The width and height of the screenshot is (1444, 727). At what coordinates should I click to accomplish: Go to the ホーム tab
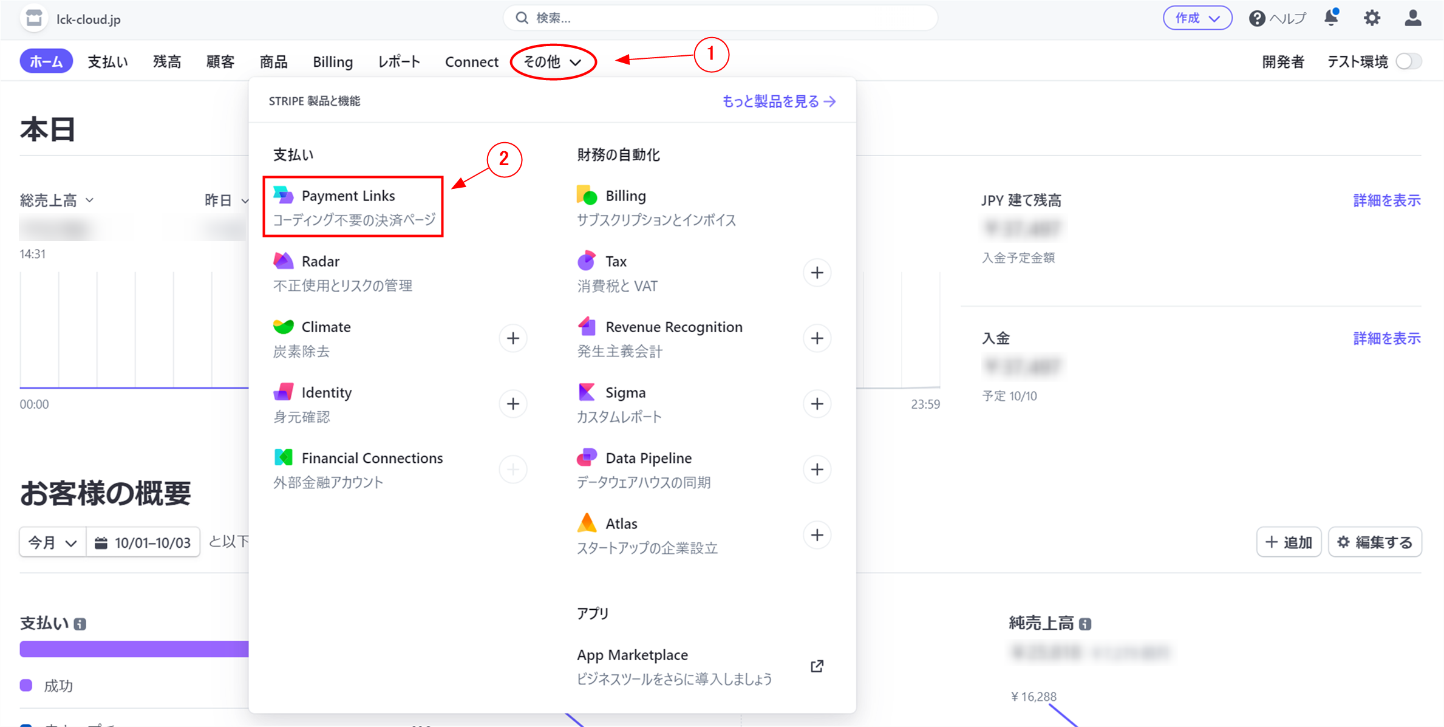click(x=46, y=61)
